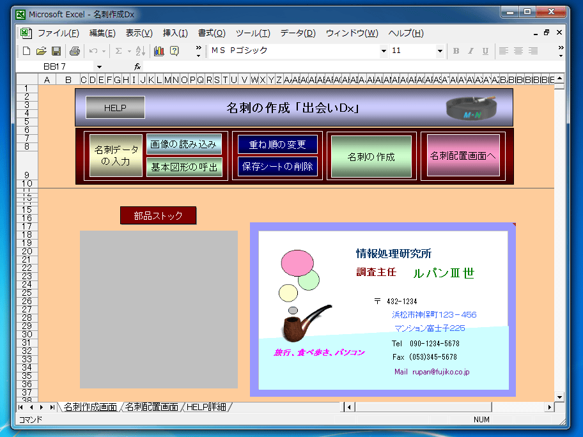Viewport: 583px width, 437px height.
Task: Click the 名刺データの入力 button
Action: (x=116, y=155)
